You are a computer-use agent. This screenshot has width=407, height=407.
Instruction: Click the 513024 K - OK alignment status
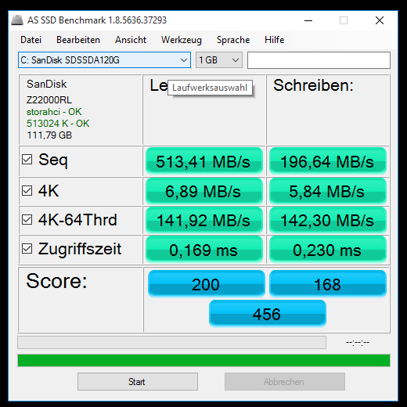click(58, 124)
